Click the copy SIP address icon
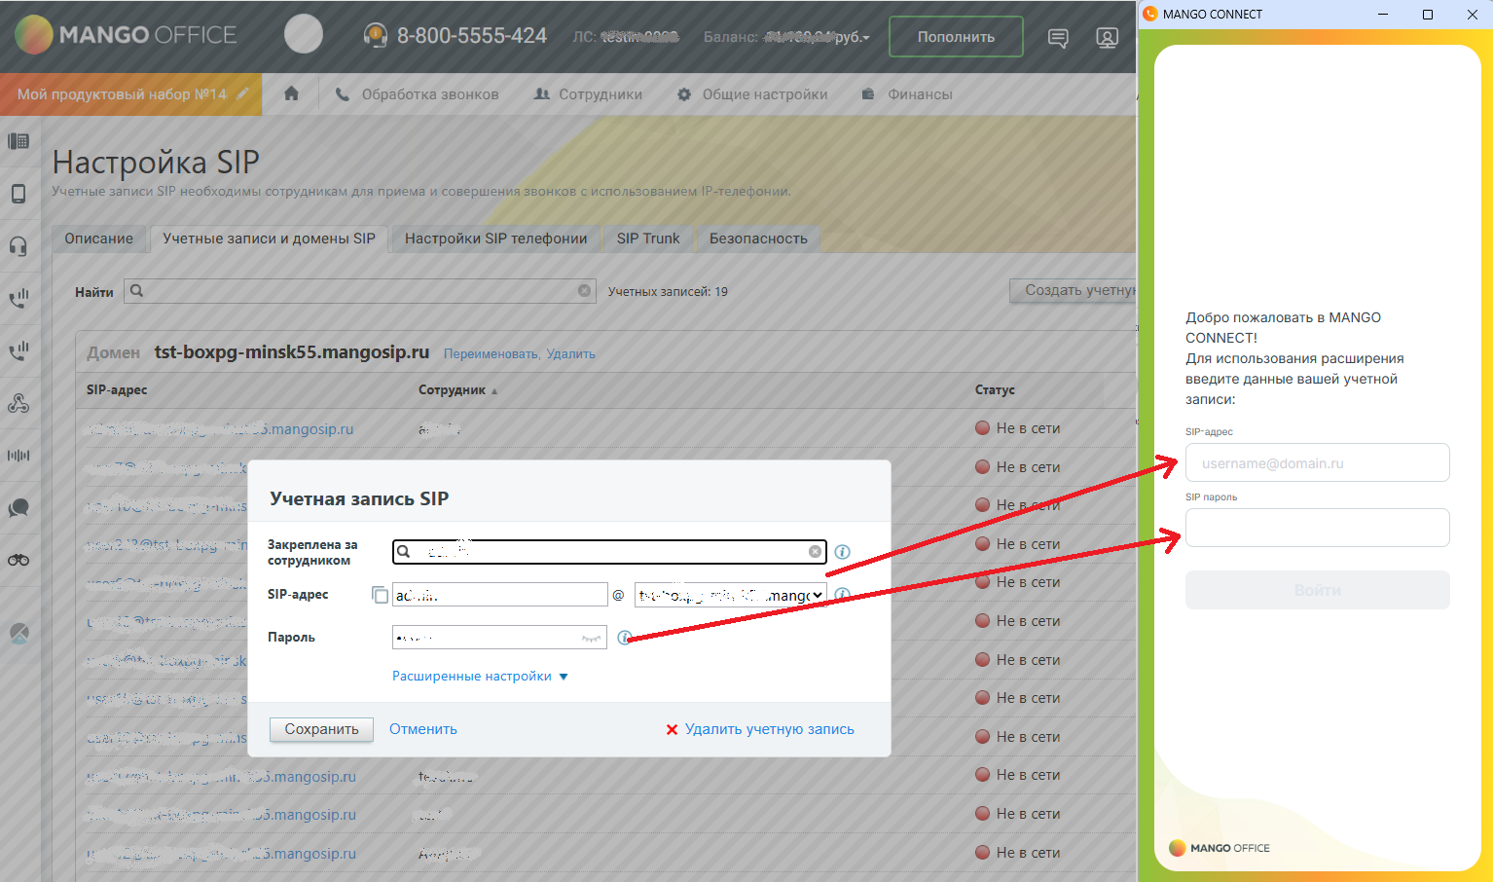 [x=380, y=595]
